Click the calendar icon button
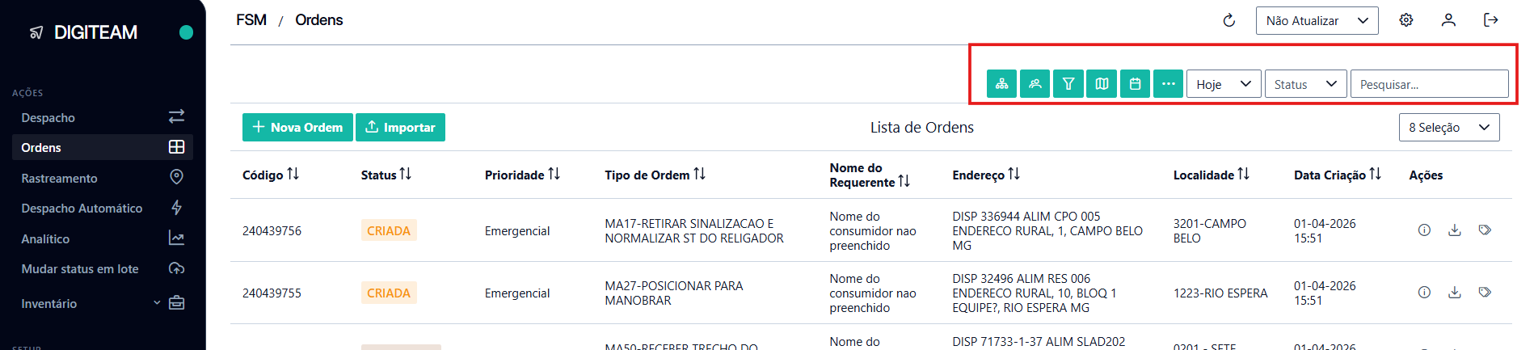Viewport: 1534px width, 350px height. (x=1135, y=84)
